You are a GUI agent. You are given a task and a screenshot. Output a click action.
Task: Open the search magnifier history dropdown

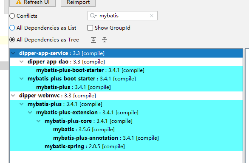[x=93, y=16]
